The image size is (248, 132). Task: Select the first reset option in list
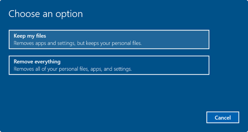click(109, 39)
